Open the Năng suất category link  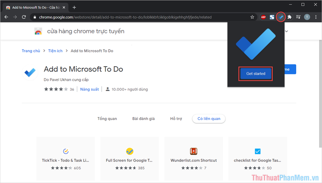tap(89, 89)
